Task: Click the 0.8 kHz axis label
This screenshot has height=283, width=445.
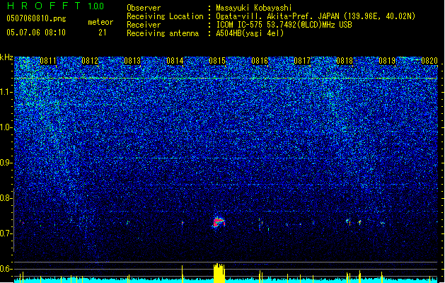Action: click(x=6, y=198)
